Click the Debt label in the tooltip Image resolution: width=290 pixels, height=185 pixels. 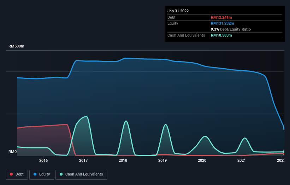pyautogui.click(x=171, y=17)
